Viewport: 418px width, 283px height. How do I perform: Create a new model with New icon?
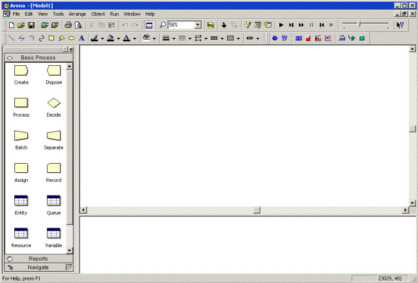12,25
